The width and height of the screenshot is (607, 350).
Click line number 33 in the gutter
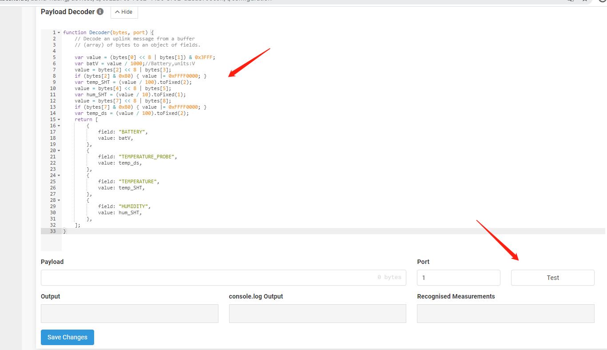pyautogui.click(x=53, y=231)
